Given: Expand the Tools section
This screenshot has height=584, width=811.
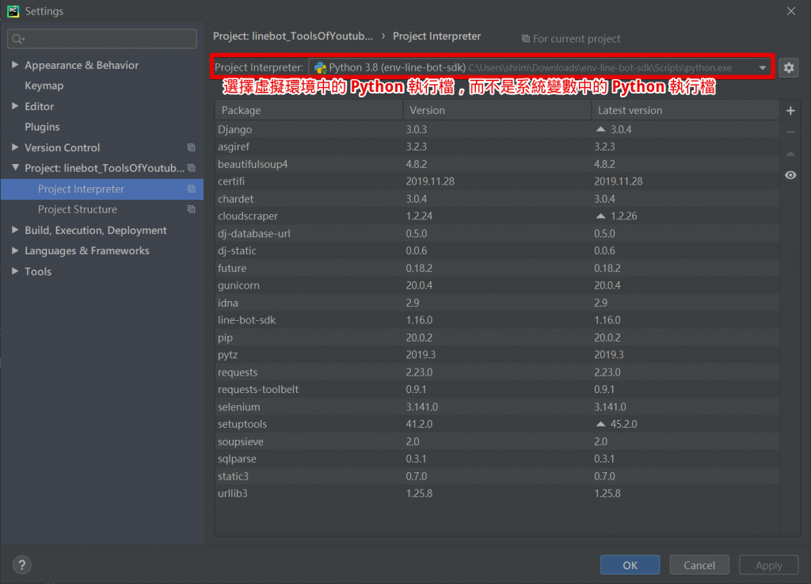Looking at the screenshot, I should pyautogui.click(x=15, y=271).
